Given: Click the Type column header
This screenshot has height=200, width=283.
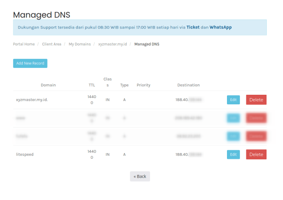Looking at the screenshot, I should (124, 85).
